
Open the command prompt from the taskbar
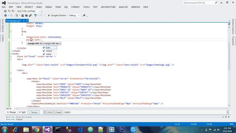click(58, 130)
